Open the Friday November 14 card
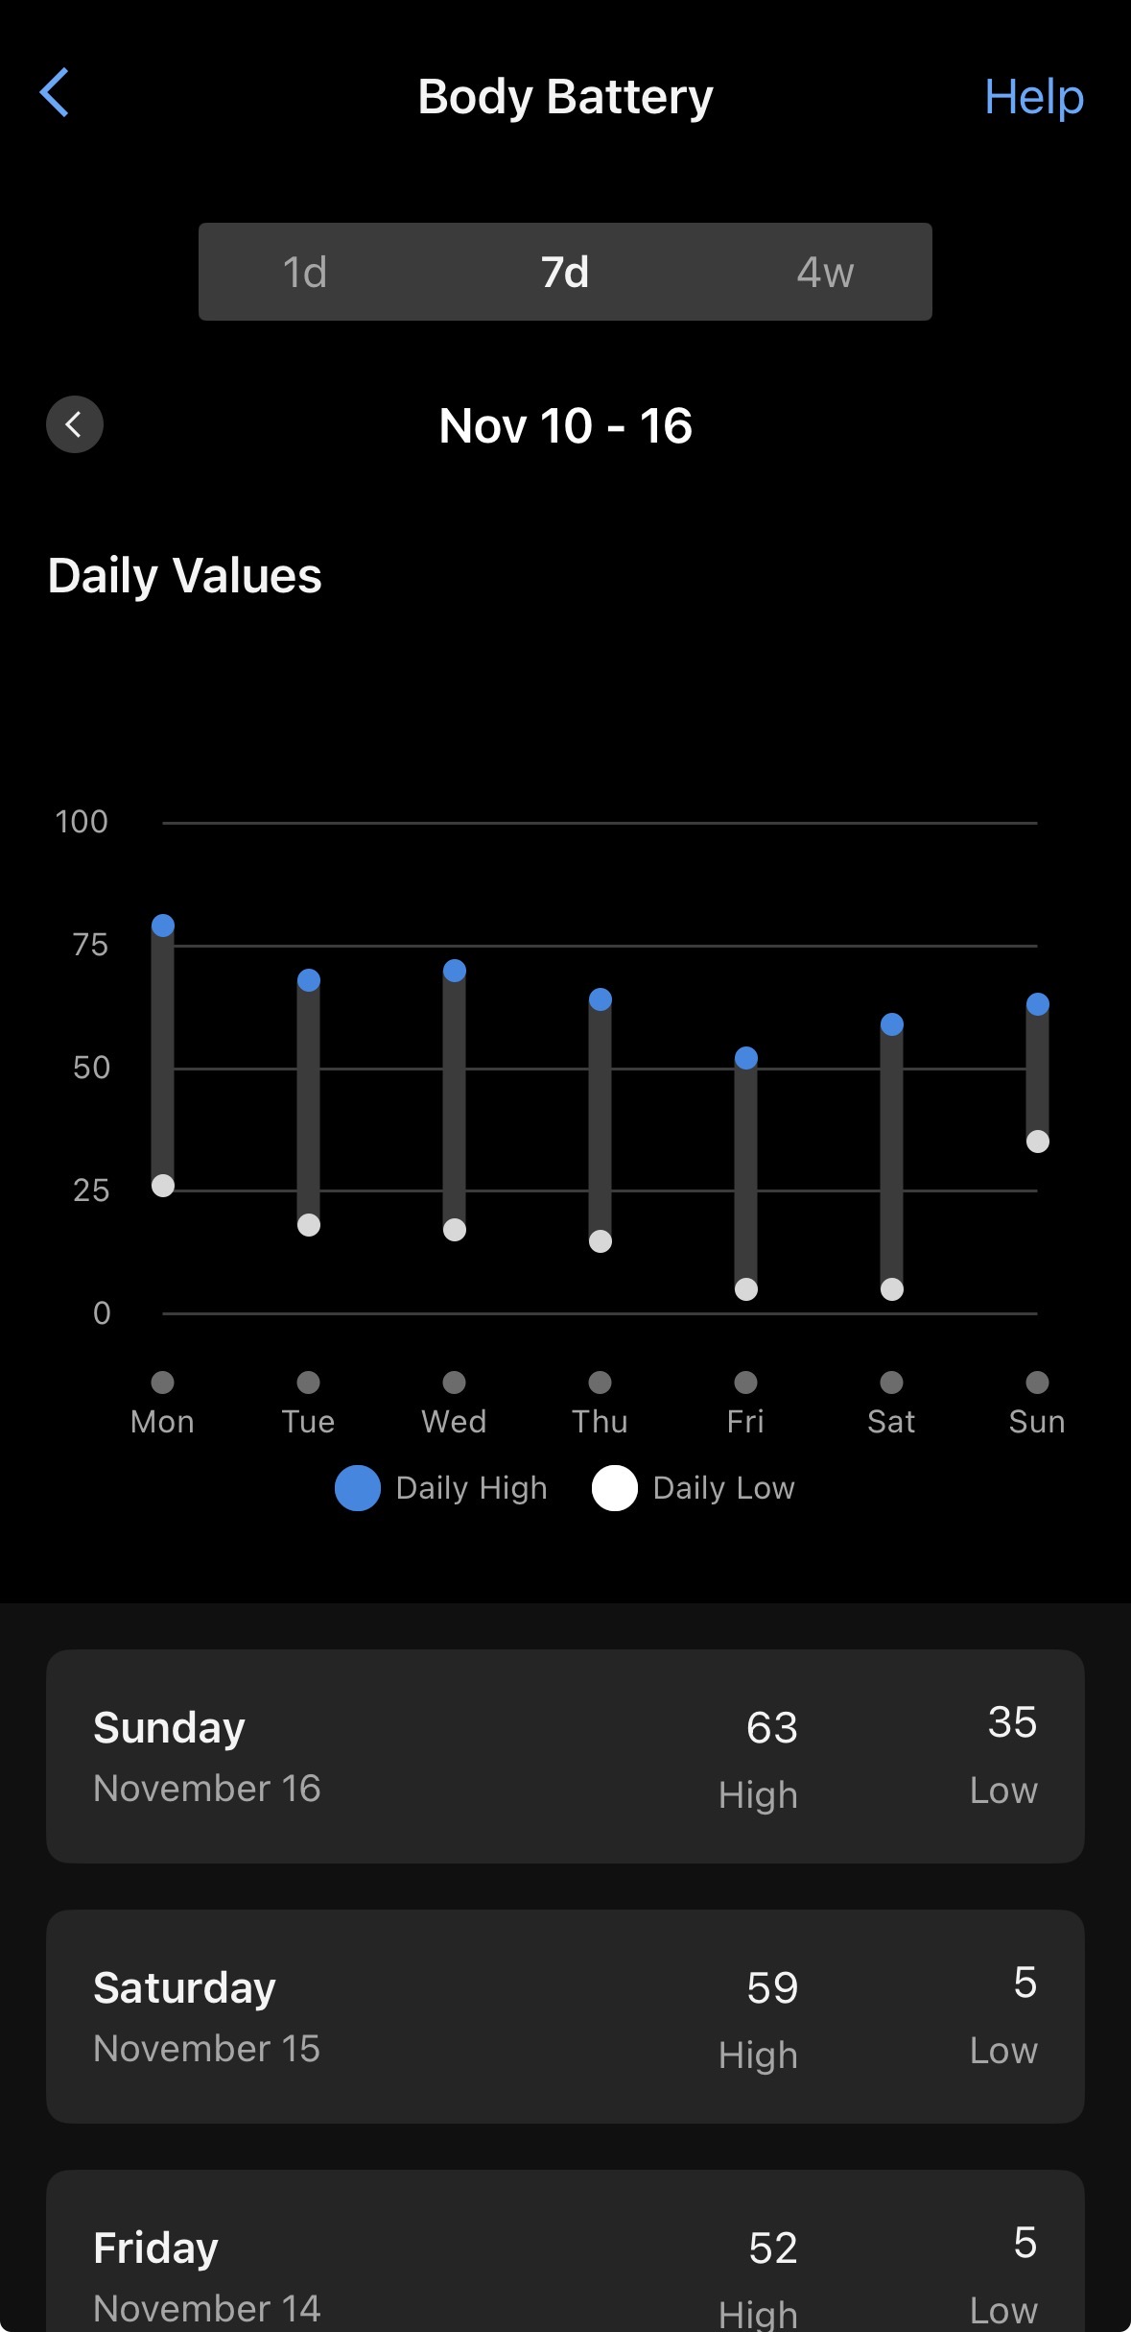The image size is (1131, 2332). pos(565,2266)
